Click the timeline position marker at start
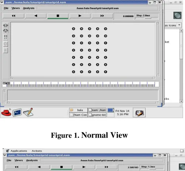 [x=6, y=83]
